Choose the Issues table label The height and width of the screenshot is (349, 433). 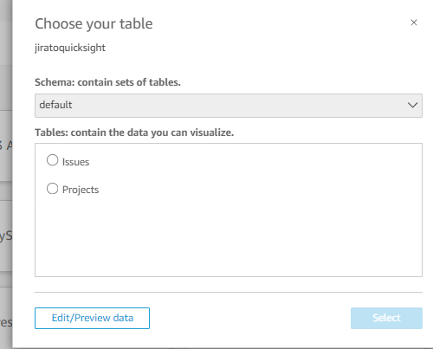[75, 162]
